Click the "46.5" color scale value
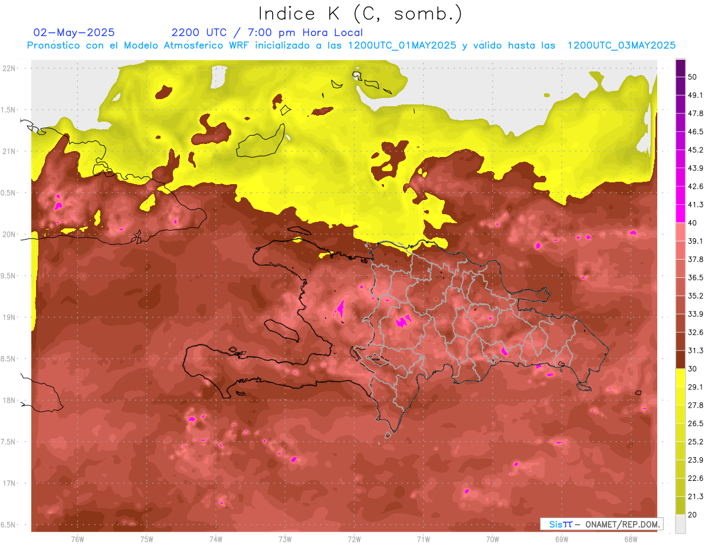Viewport: 708px width, 547px height. point(695,132)
